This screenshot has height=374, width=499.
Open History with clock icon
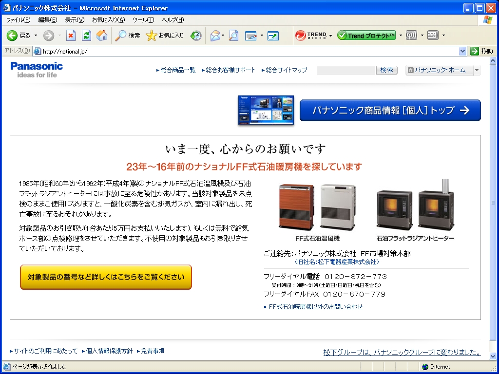196,35
